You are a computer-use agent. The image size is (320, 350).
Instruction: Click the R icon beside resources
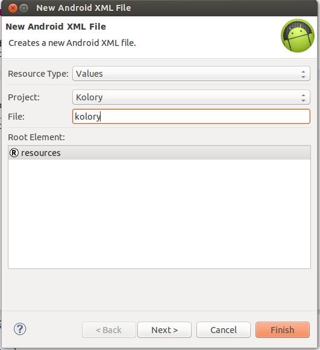14,153
